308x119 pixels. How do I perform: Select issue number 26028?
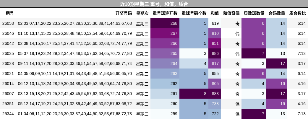(x=8, y=63)
